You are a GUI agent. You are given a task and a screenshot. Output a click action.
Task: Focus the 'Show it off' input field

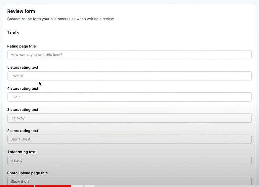coord(129,181)
